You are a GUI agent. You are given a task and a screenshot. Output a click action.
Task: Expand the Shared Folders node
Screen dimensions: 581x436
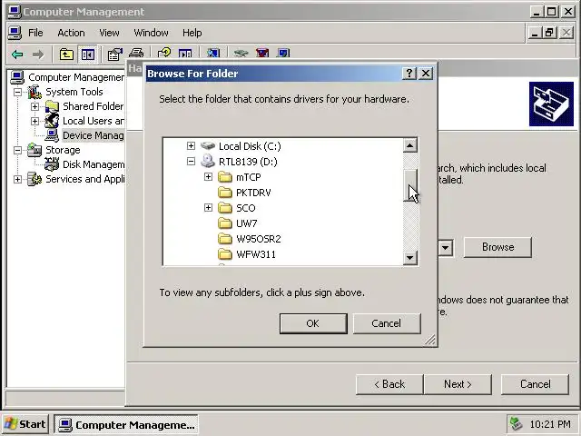pos(34,106)
